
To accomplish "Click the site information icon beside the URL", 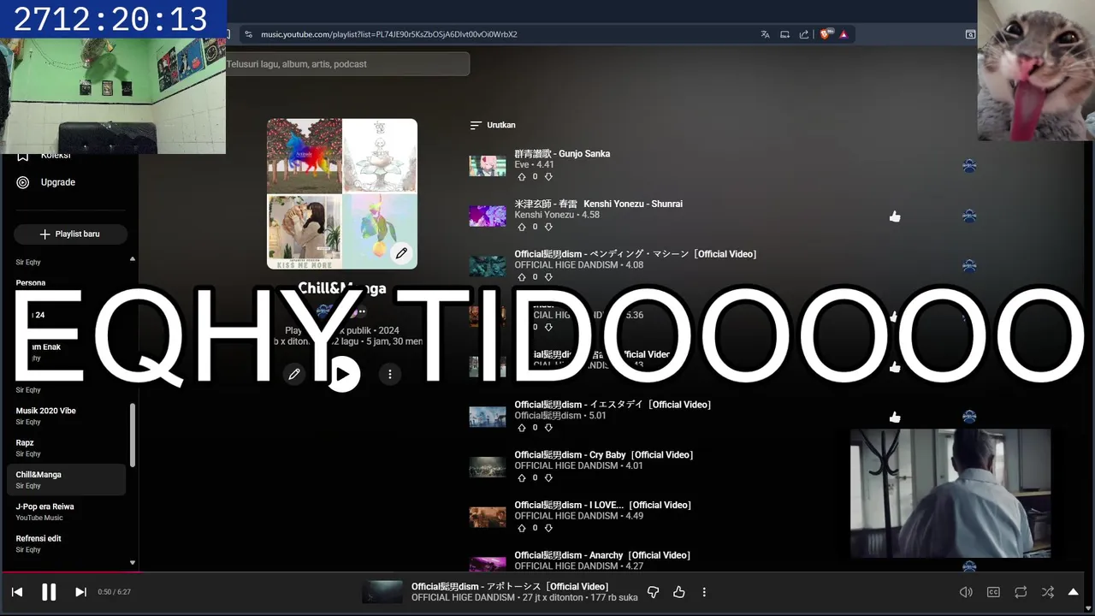I will coord(248,34).
